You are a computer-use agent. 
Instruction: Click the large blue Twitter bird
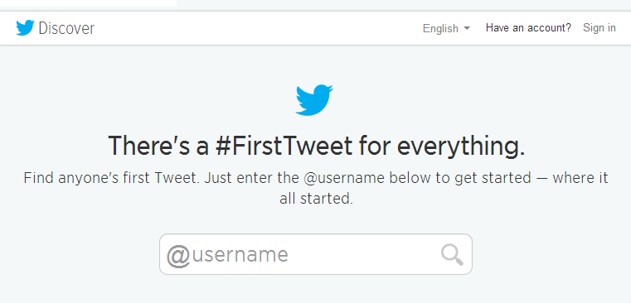314,100
